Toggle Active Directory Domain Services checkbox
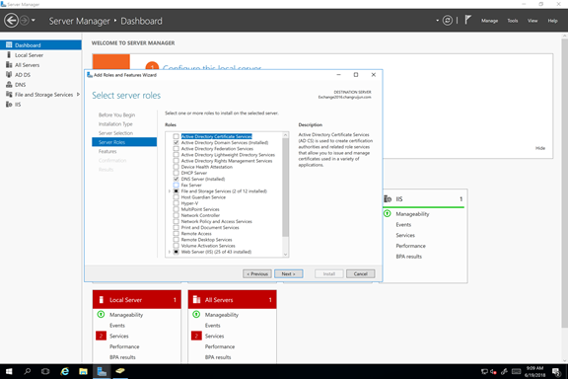Viewport: 568px width, 379px height. point(177,142)
